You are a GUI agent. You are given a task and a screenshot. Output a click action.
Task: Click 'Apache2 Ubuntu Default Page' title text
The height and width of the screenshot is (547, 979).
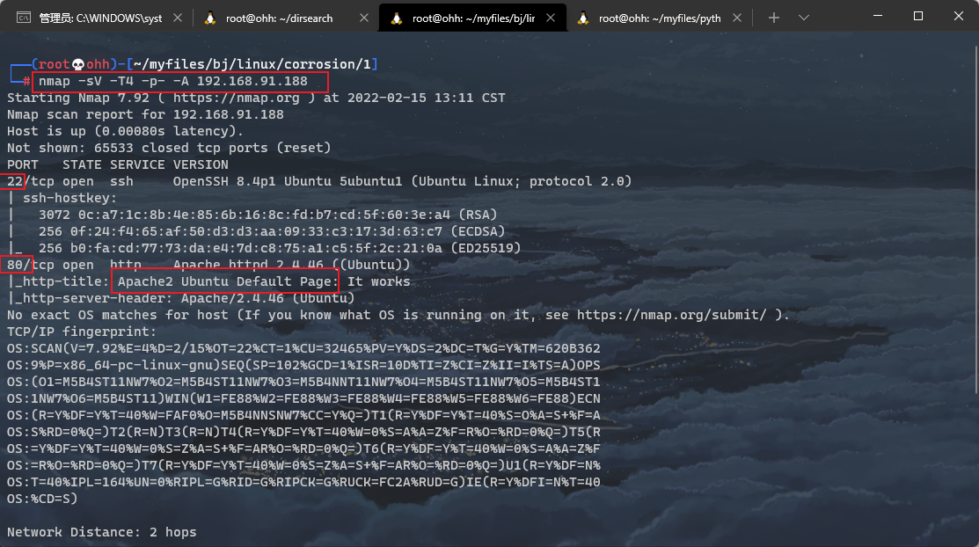coord(224,281)
